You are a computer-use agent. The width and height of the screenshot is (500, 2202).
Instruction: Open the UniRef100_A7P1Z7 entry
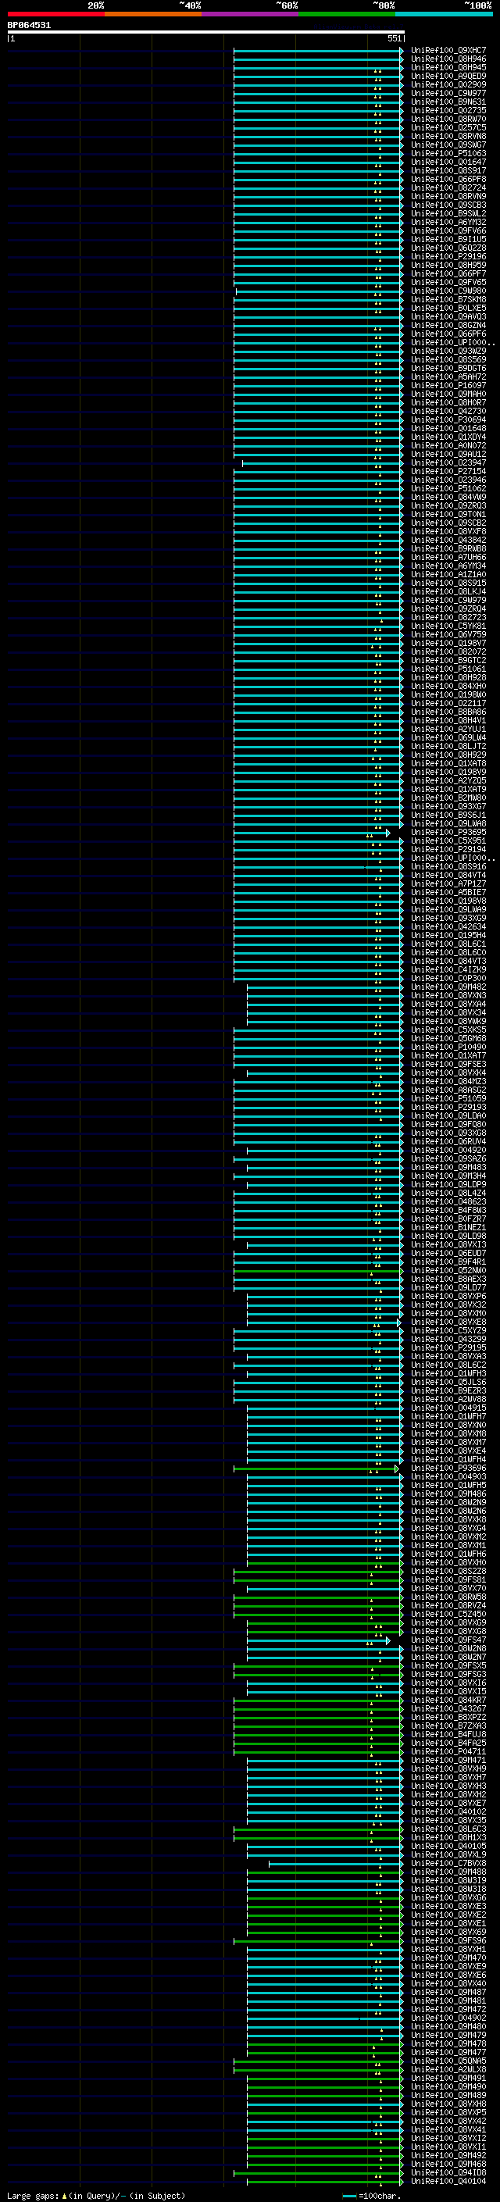point(448,884)
